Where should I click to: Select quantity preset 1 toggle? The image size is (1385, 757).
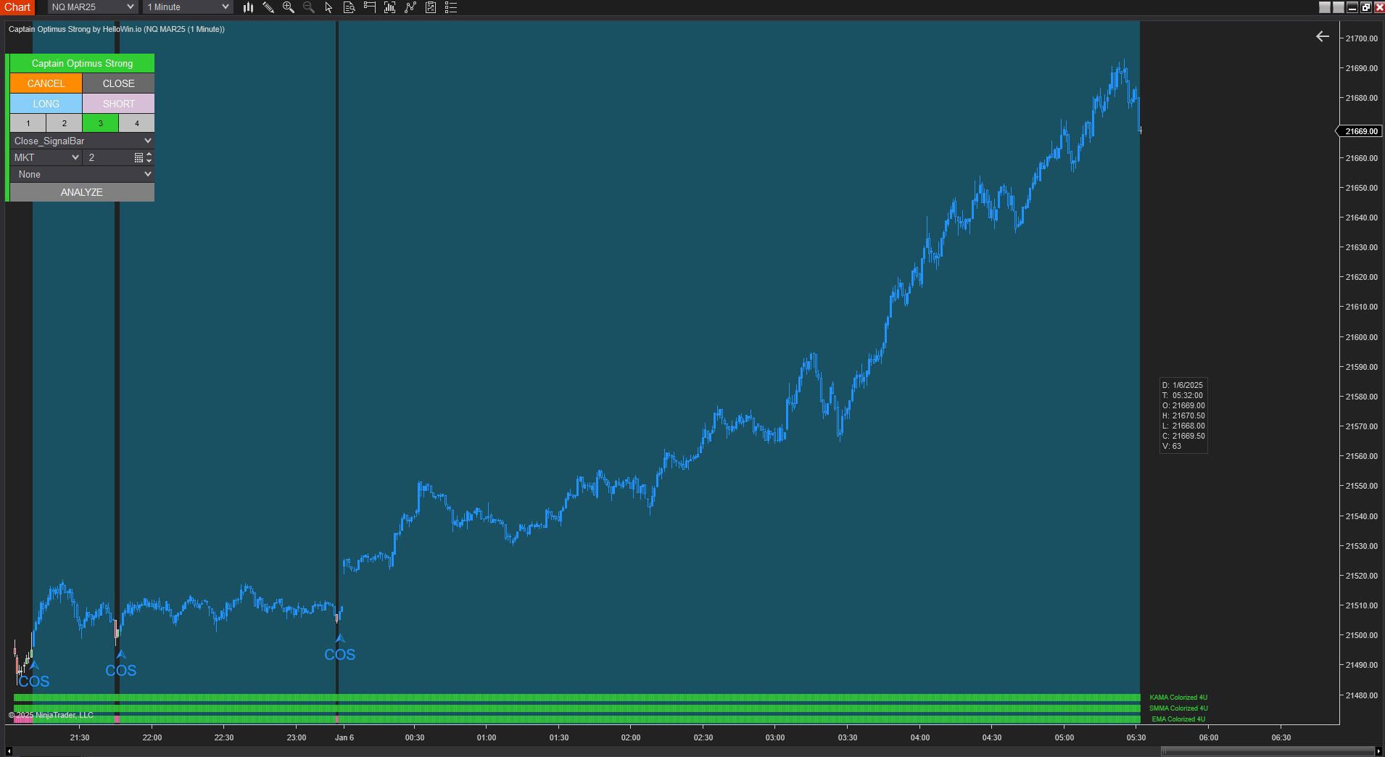pos(28,123)
